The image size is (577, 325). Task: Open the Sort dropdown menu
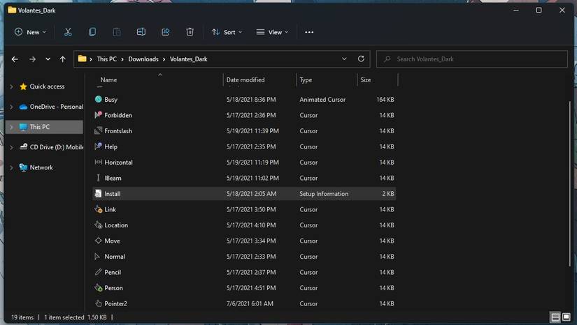coord(227,32)
